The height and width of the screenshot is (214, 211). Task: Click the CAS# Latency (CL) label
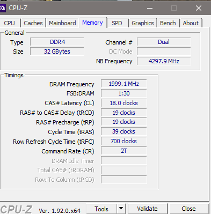pos(69,103)
